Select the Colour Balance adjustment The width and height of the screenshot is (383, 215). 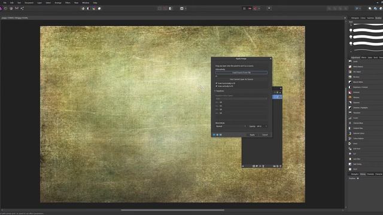pyautogui.click(x=358, y=139)
